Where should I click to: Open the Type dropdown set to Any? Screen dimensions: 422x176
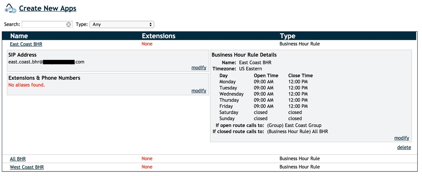tap(122, 24)
